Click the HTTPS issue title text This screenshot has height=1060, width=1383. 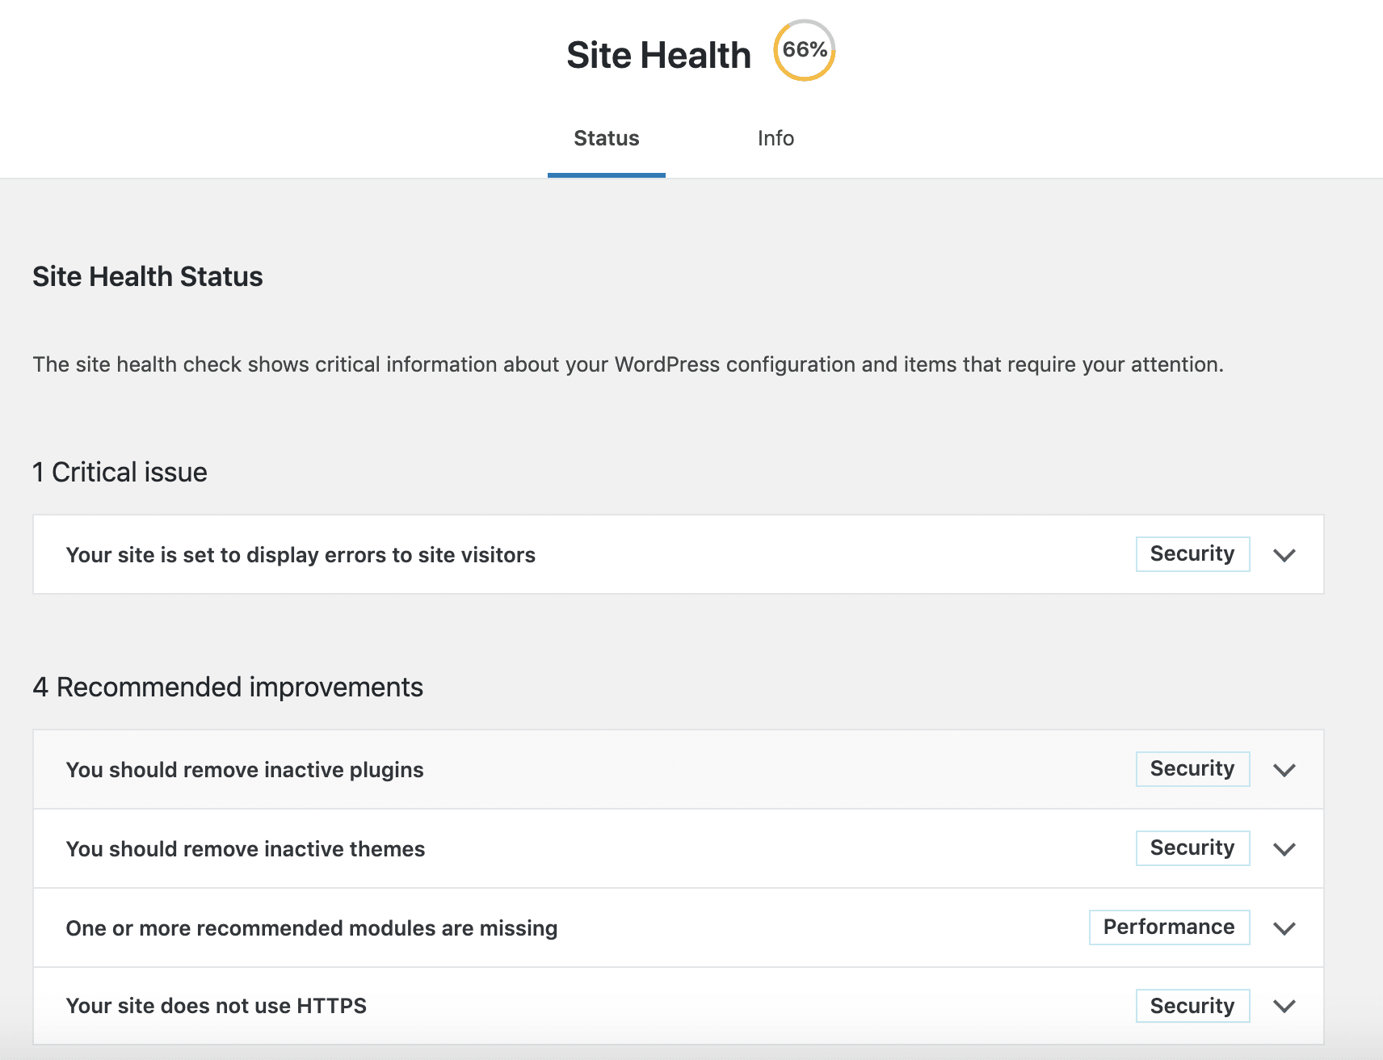click(x=216, y=1006)
